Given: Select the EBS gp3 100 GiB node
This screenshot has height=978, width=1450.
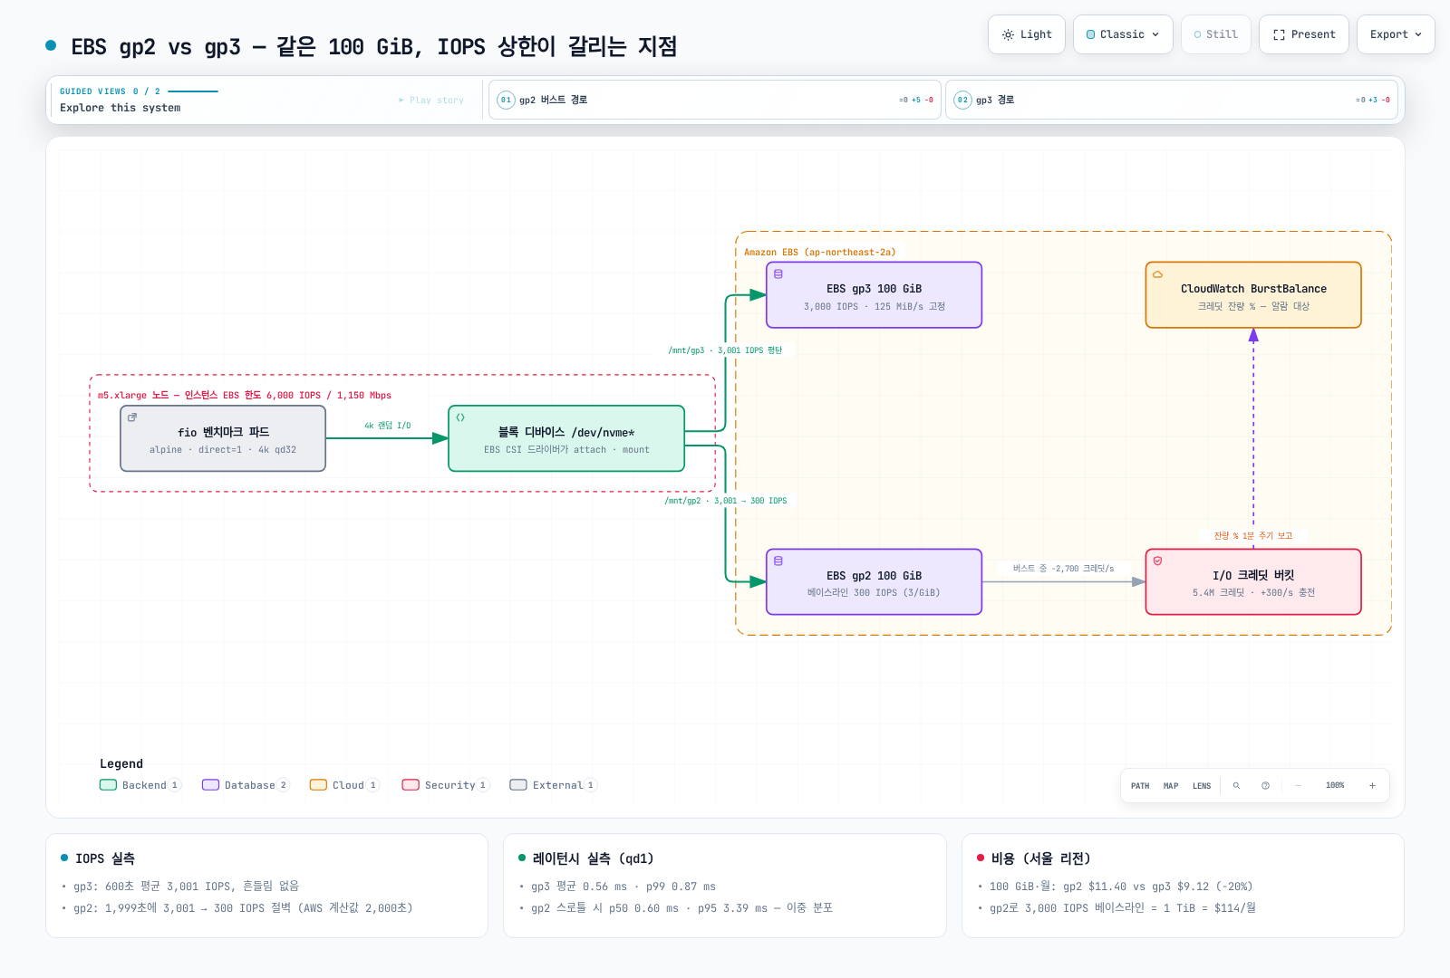Looking at the screenshot, I should [874, 295].
